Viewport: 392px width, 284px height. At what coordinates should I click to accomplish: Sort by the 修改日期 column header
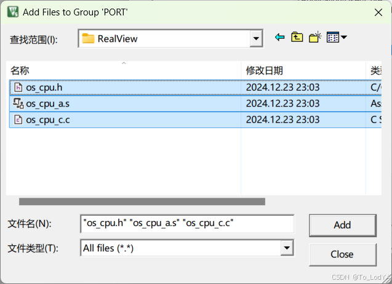coord(303,71)
